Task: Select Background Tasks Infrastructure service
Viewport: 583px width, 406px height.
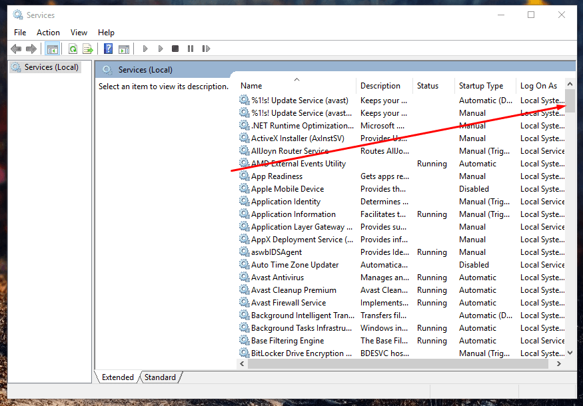Action: point(402,327)
